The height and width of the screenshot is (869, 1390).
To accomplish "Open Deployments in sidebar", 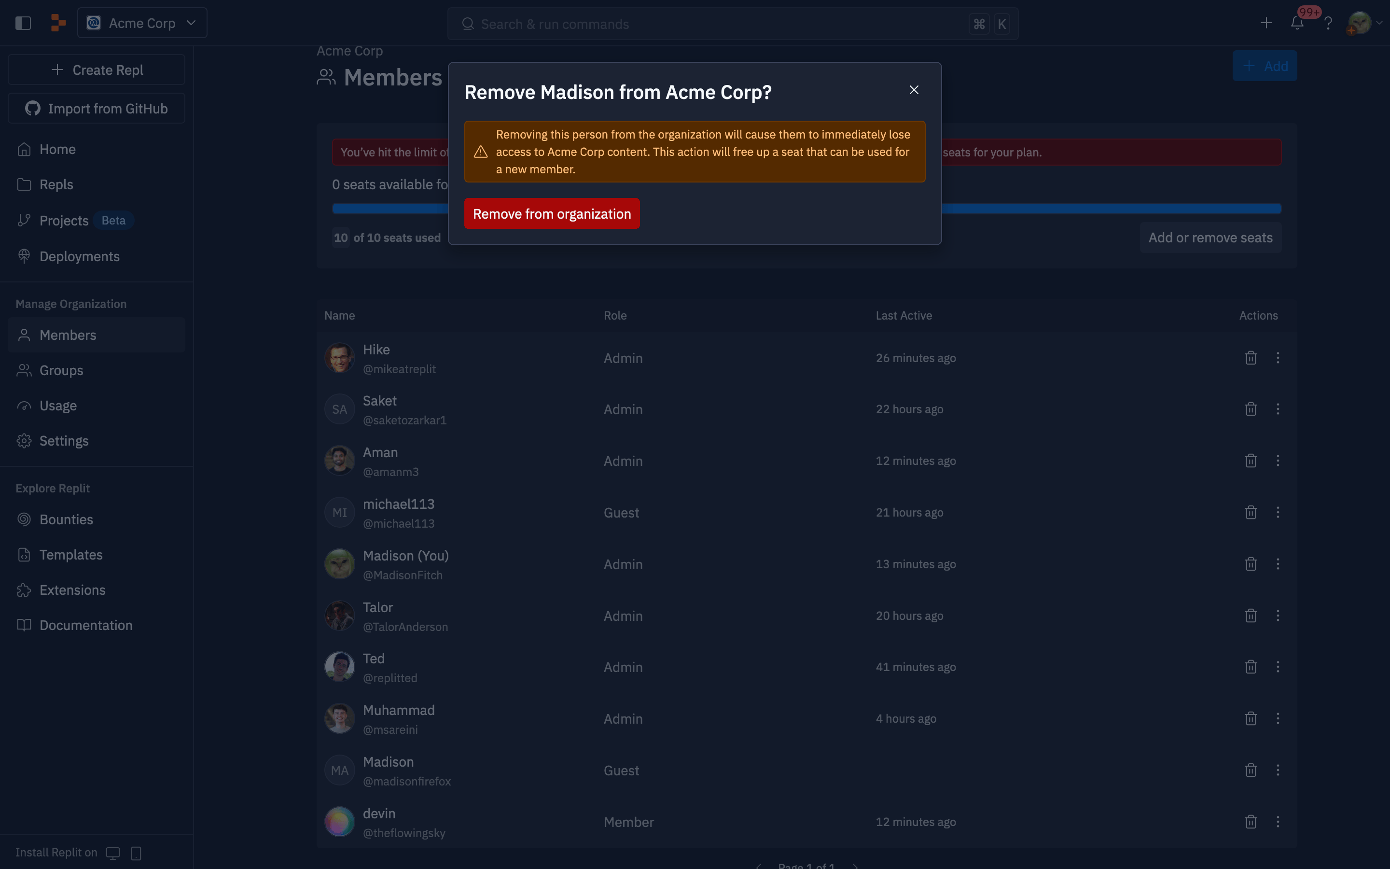I will (97, 256).
